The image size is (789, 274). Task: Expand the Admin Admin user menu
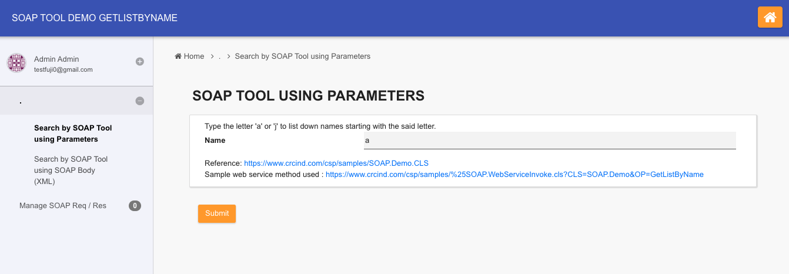pyautogui.click(x=140, y=61)
